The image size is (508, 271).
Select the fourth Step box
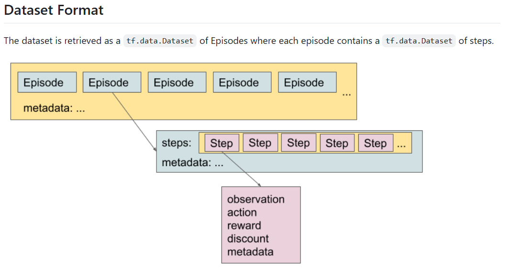coord(337,143)
